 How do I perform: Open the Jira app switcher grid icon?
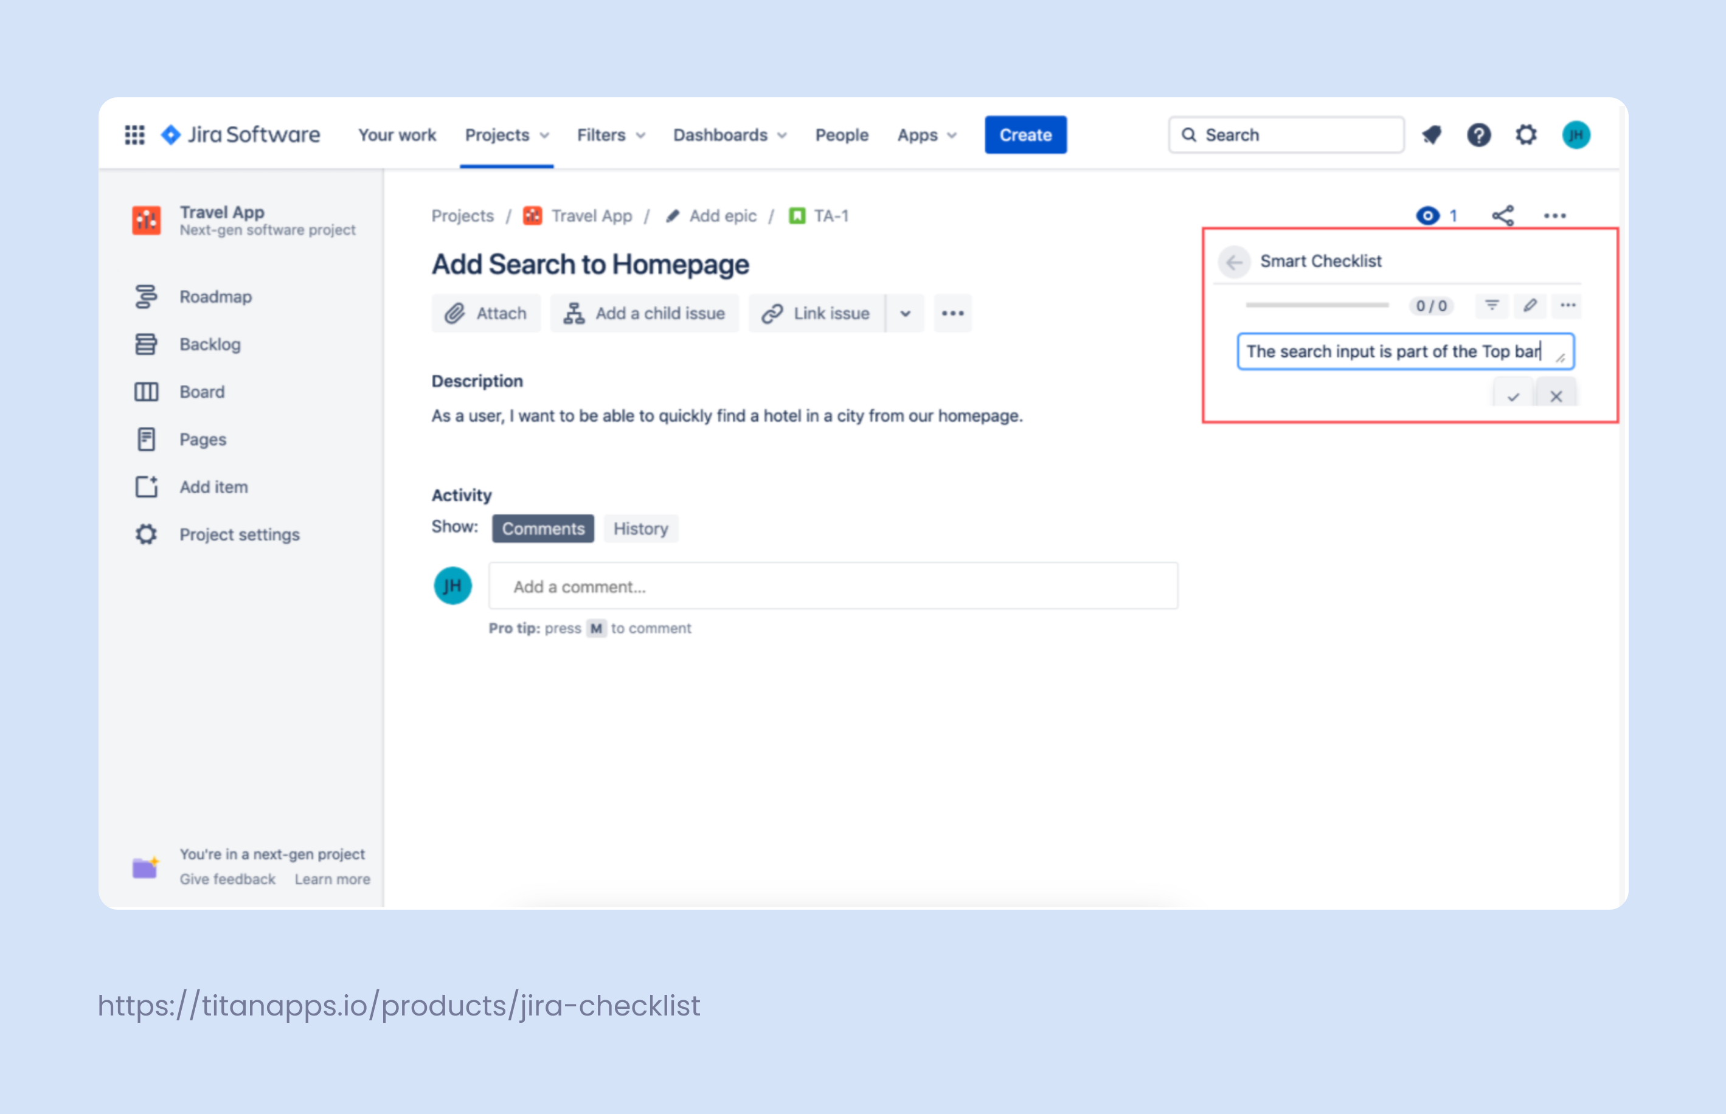tap(134, 134)
